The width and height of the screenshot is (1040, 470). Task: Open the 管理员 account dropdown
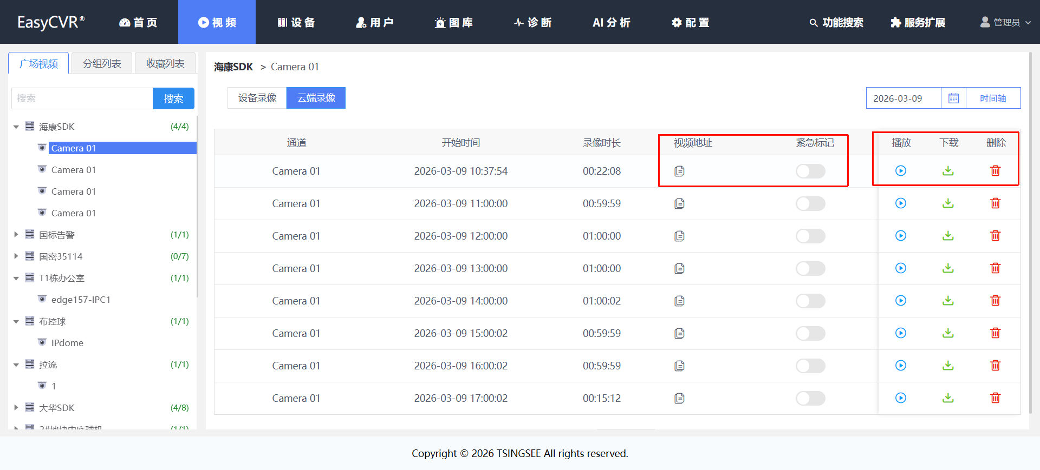click(x=1006, y=22)
